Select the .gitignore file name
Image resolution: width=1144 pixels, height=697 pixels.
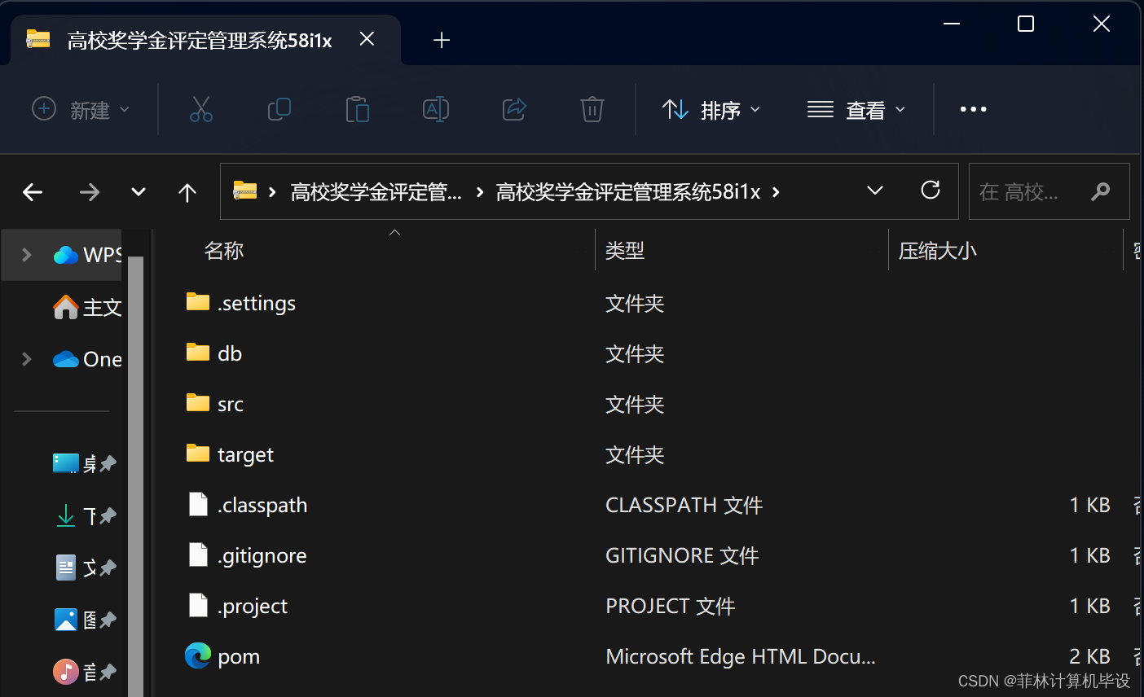coord(262,555)
